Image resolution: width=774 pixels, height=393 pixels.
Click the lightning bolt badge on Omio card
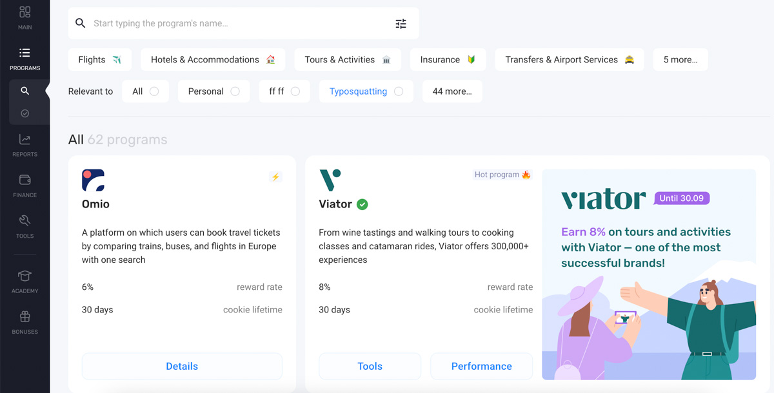point(275,177)
